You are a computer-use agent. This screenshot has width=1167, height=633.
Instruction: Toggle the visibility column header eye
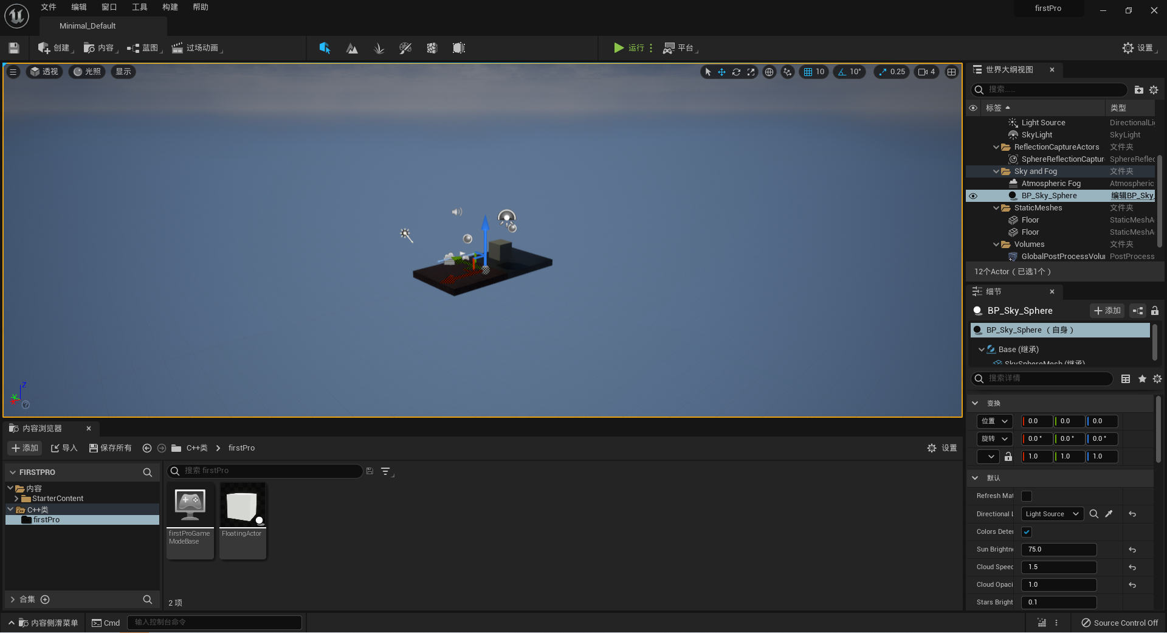(973, 108)
